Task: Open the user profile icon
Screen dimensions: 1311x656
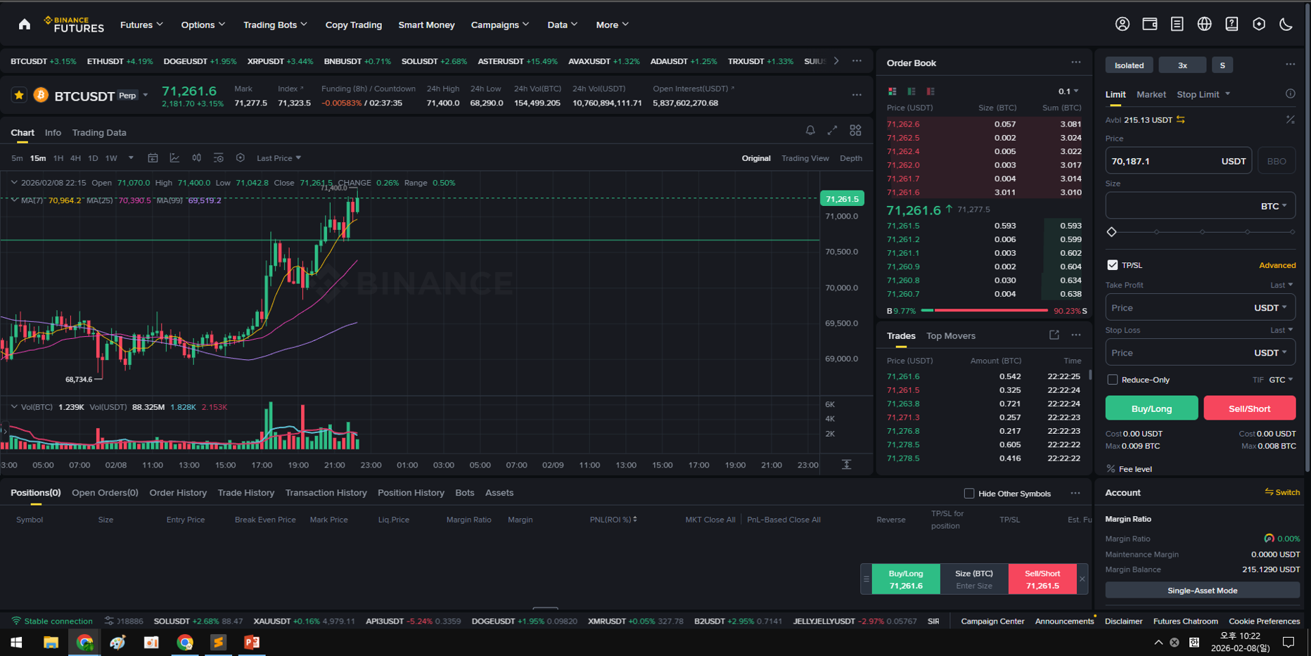Action: pyautogui.click(x=1123, y=25)
